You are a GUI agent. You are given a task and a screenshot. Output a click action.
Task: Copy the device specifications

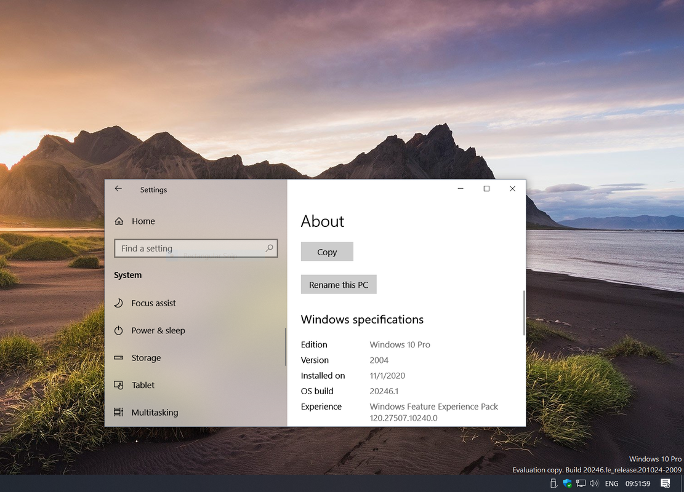327,252
